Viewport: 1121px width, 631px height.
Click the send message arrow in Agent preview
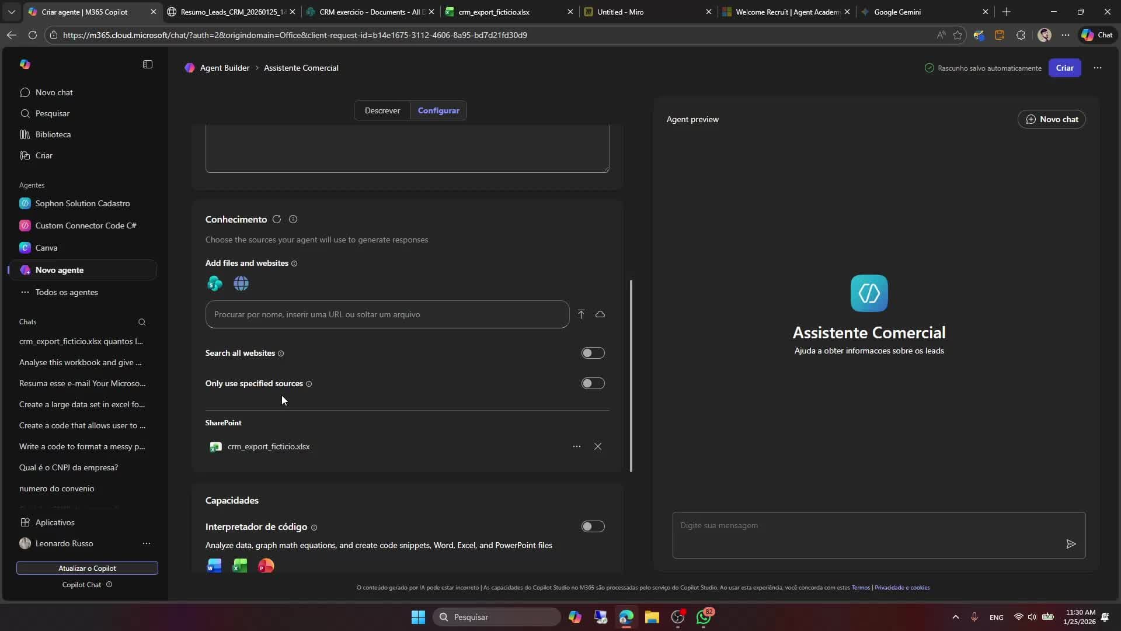(1071, 543)
